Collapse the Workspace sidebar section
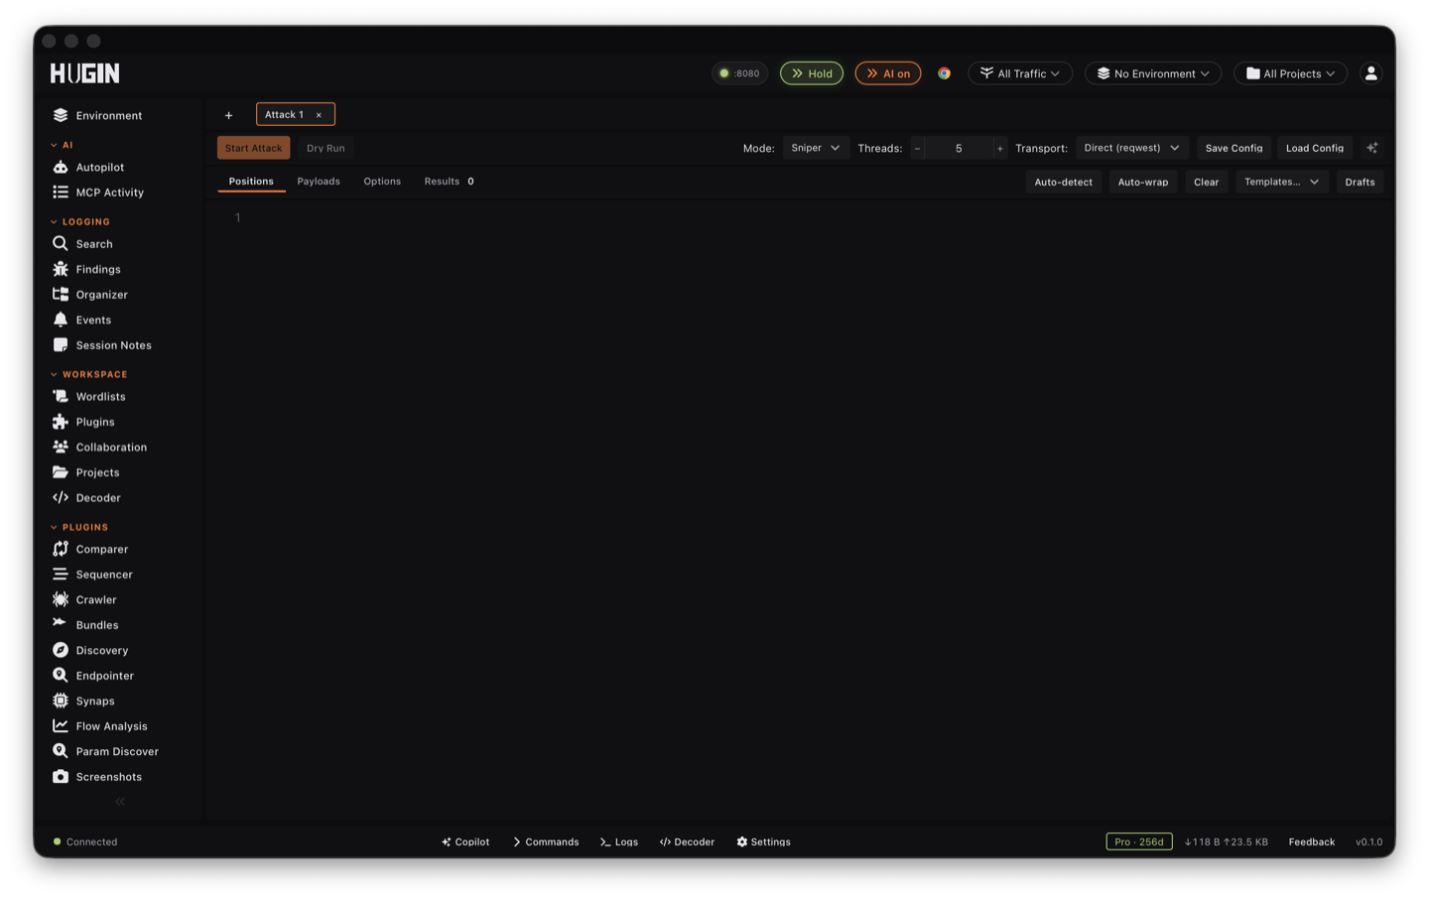Screen dimensions: 1429x899 click(89, 374)
